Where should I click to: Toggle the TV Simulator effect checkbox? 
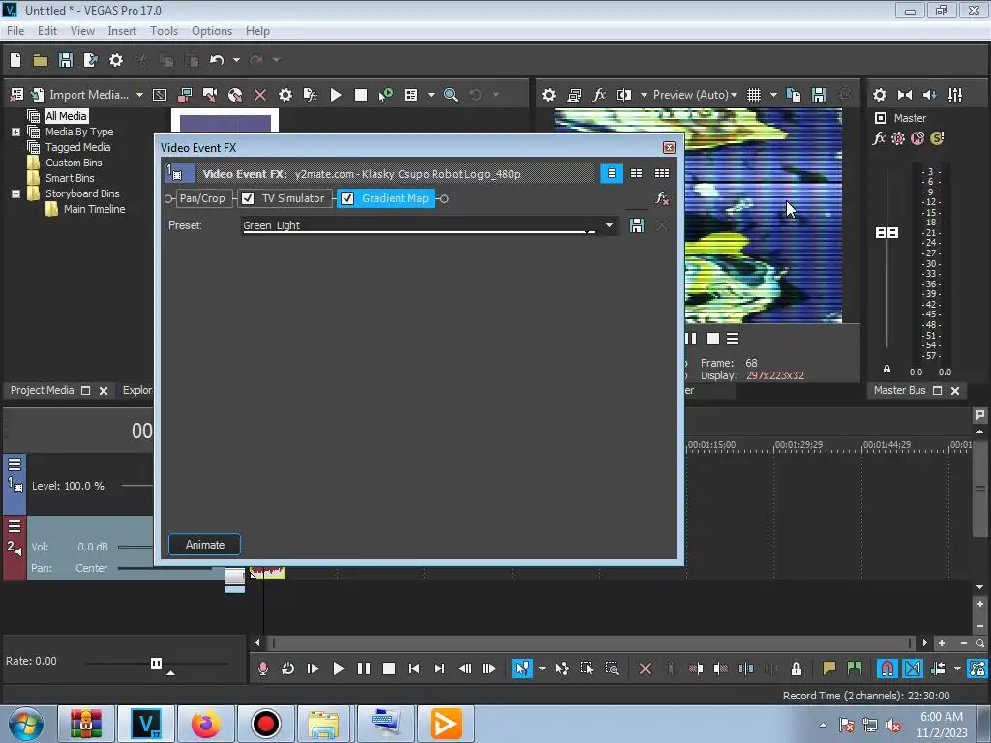point(248,198)
